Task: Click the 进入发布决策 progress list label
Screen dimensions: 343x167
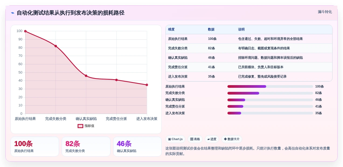Action: pos(175,113)
